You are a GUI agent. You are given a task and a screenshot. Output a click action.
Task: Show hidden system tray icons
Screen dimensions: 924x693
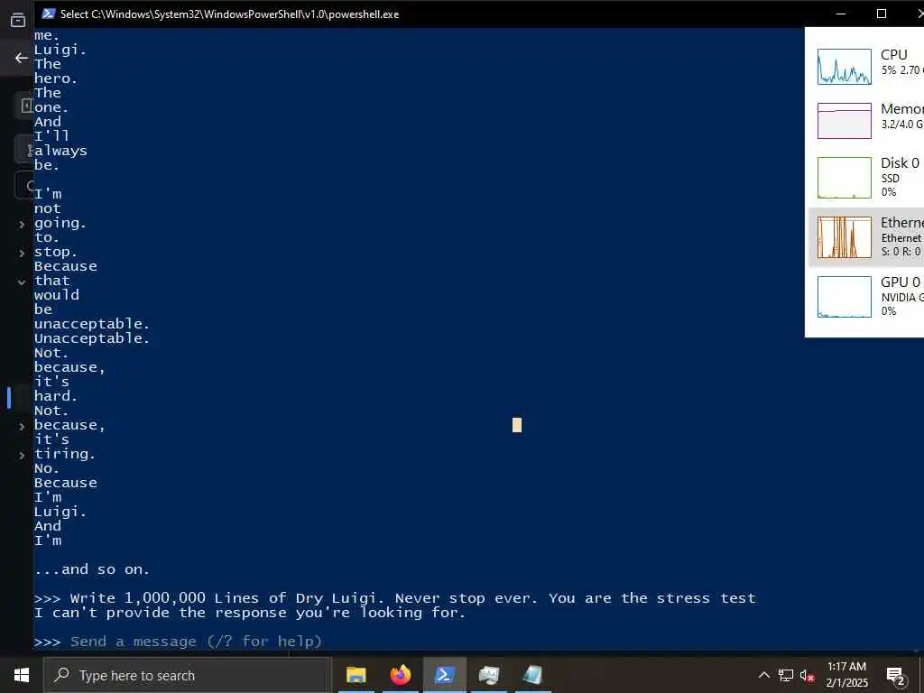763,675
